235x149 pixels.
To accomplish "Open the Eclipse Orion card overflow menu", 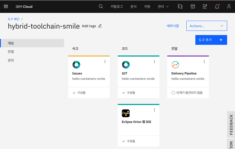I will coord(154,110).
